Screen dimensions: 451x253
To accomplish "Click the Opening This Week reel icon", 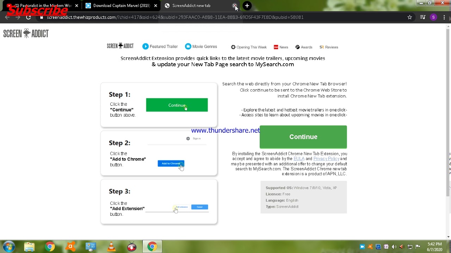I will (x=233, y=47).
